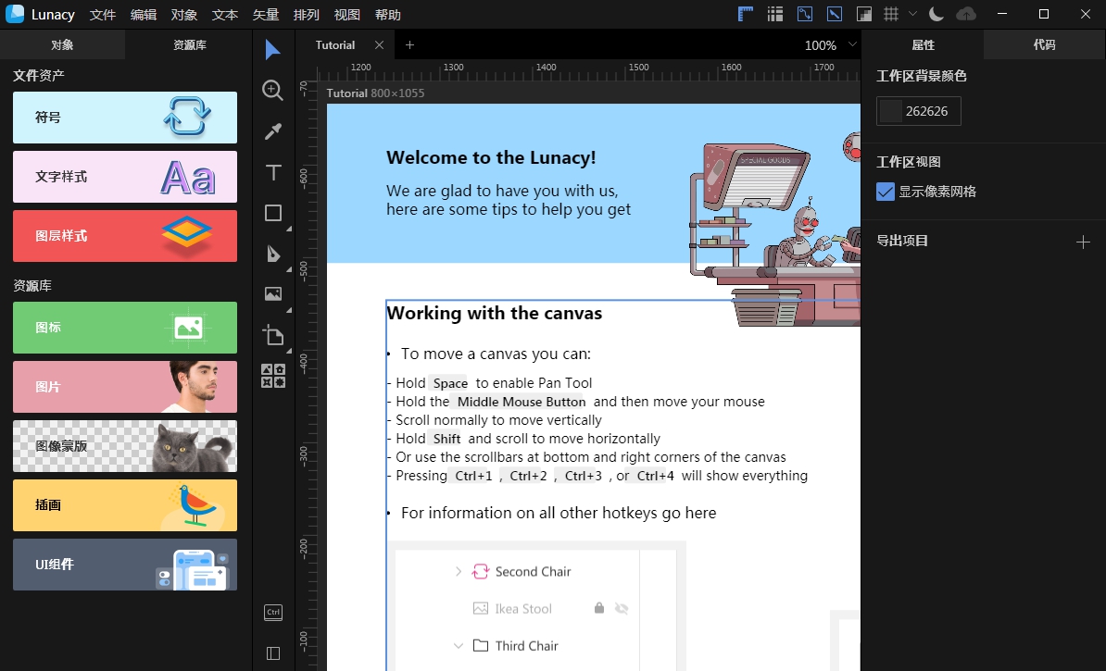Open the 矢量 menu

click(x=266, y=15)
